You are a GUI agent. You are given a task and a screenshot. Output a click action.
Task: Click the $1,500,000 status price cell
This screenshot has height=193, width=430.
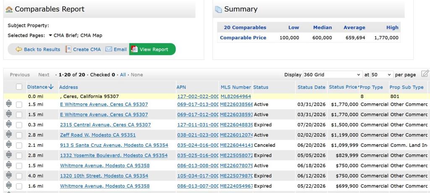click(344, 125)
